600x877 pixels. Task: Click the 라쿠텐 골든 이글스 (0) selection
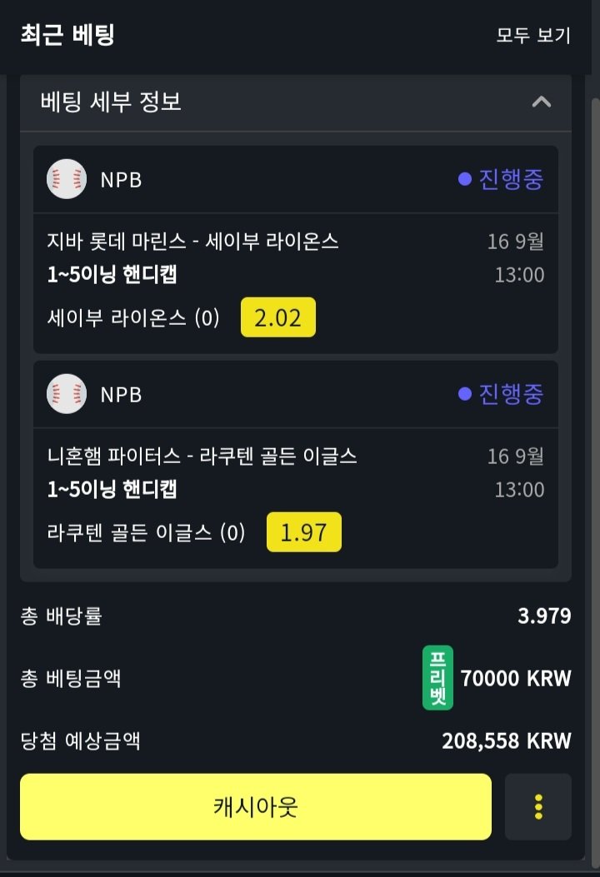point(147,533)
